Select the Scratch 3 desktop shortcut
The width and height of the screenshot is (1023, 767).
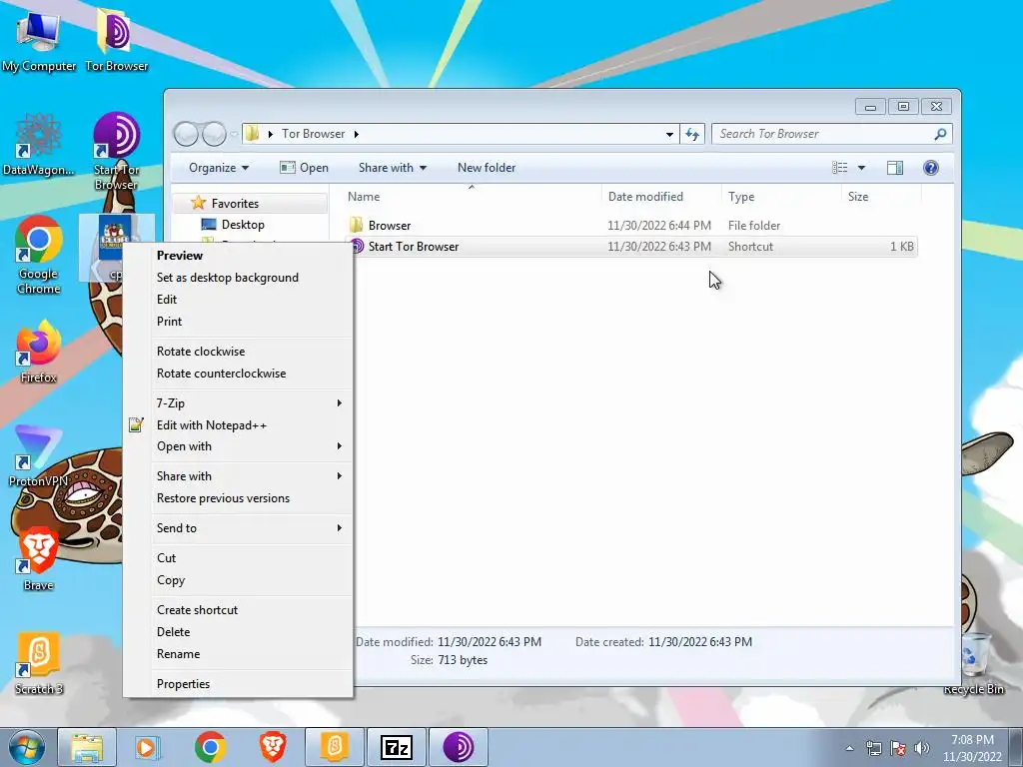(39, 663)
